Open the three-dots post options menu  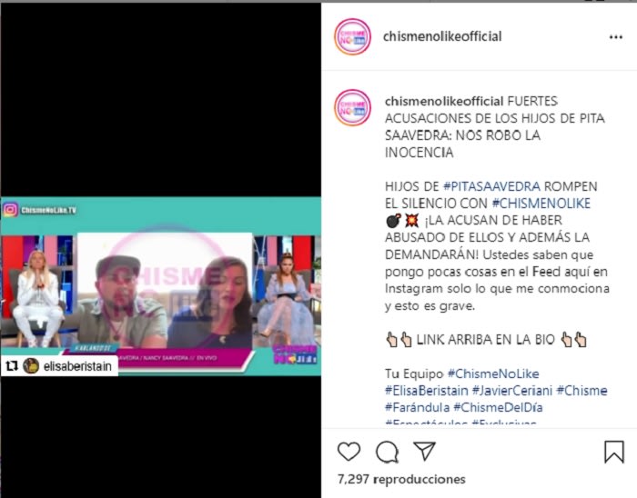[616, 37]
